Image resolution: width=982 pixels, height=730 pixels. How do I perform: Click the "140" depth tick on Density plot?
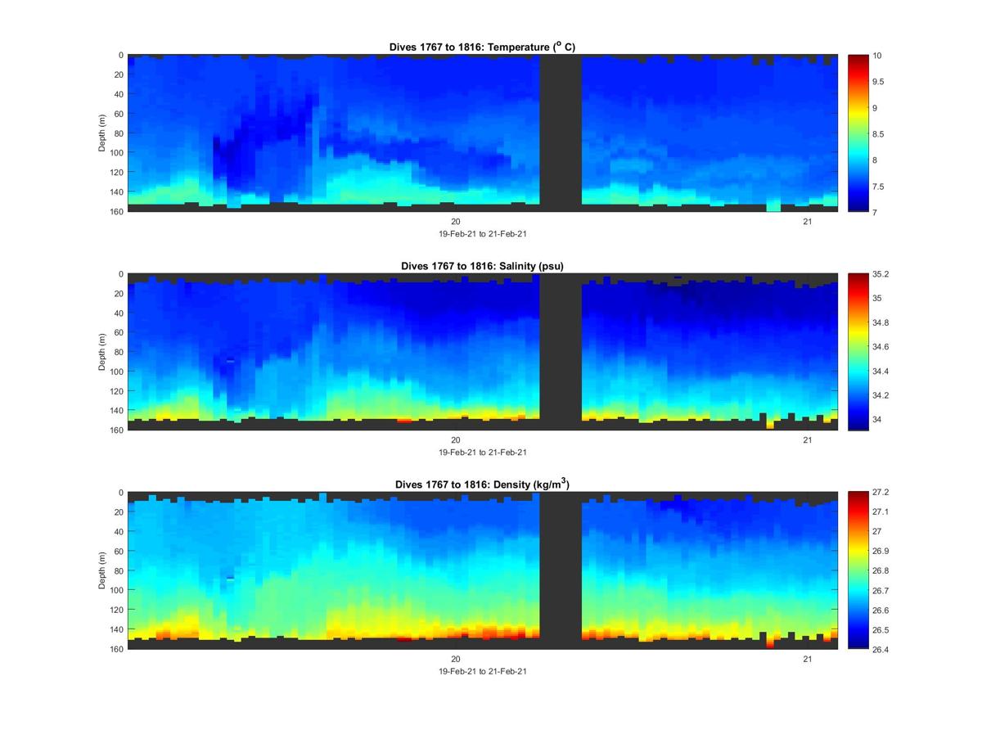(x=115, y=629)
